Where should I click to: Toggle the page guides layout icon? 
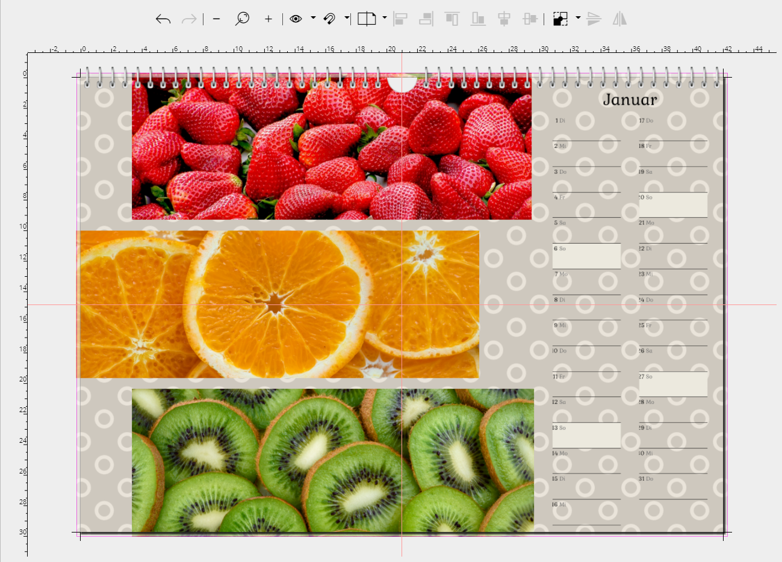point(367,19)
